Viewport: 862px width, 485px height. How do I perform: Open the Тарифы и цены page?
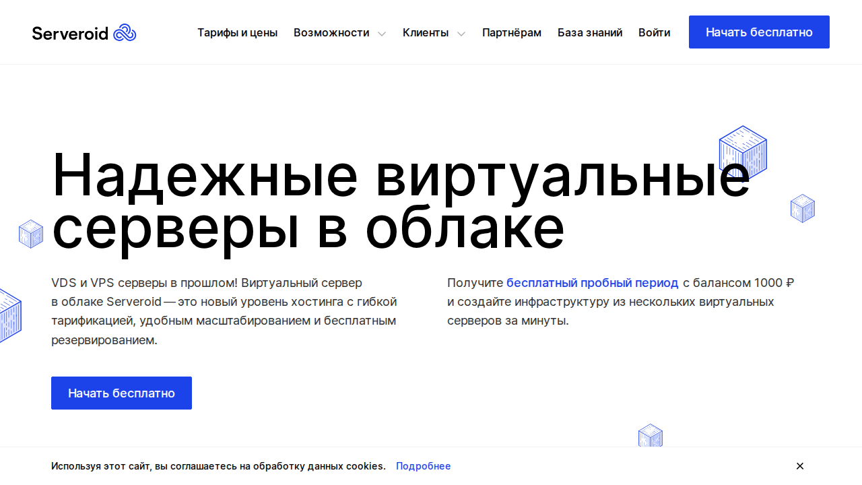click(237, 32)
